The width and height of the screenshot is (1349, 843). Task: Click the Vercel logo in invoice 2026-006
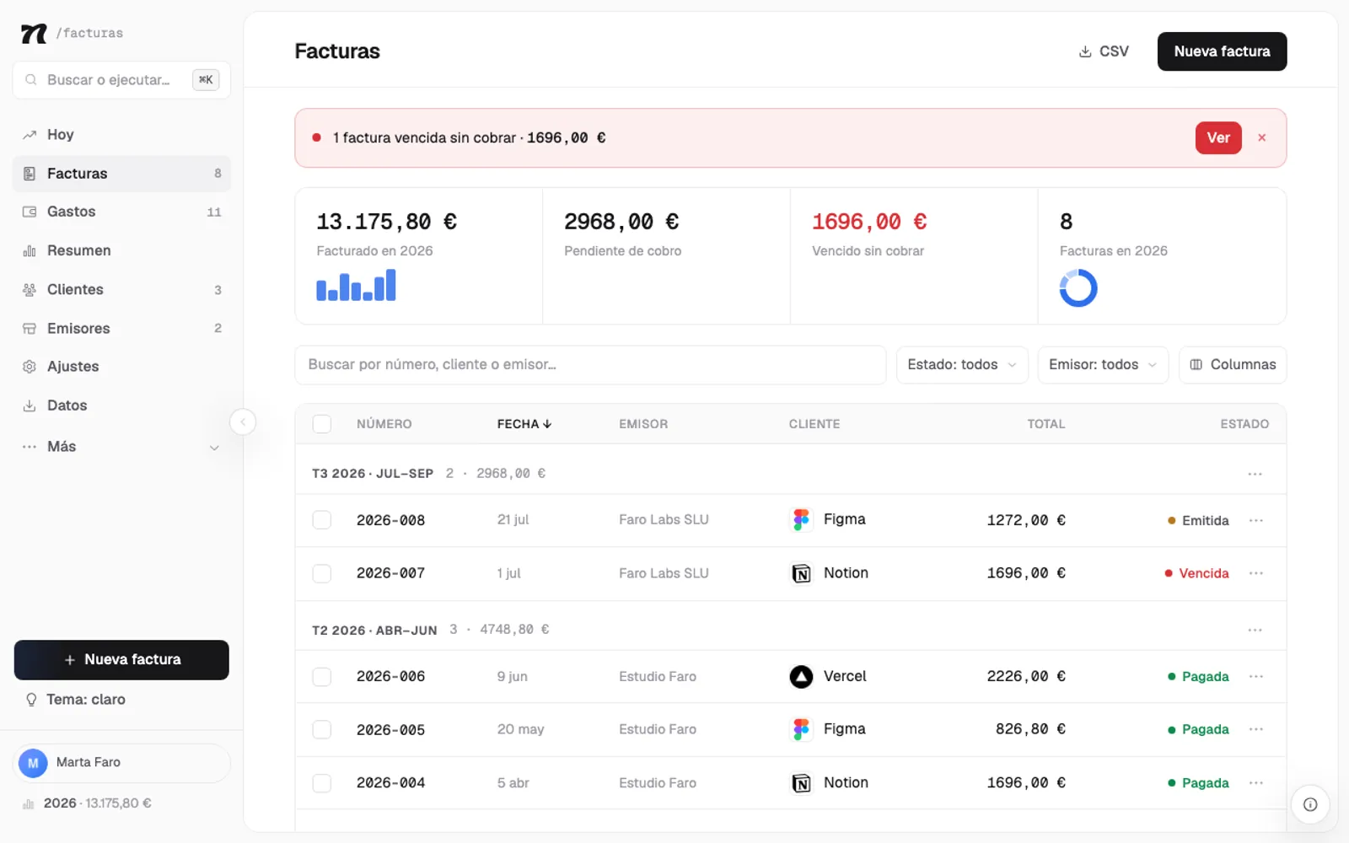coord(801,676)
